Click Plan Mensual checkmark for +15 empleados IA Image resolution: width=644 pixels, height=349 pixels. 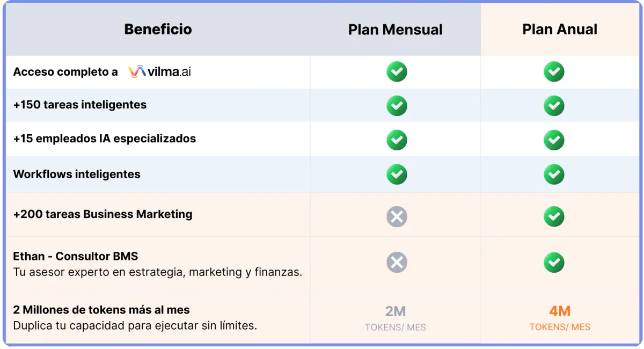397,140
